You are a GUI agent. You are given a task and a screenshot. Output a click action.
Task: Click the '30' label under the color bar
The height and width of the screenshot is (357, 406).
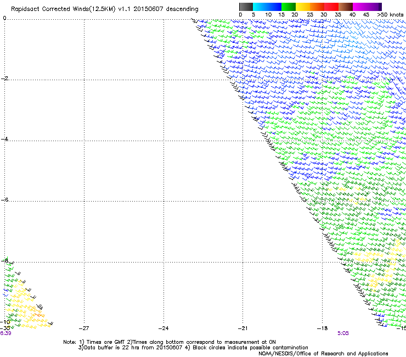pyautogui.click(x=324, y=15)
